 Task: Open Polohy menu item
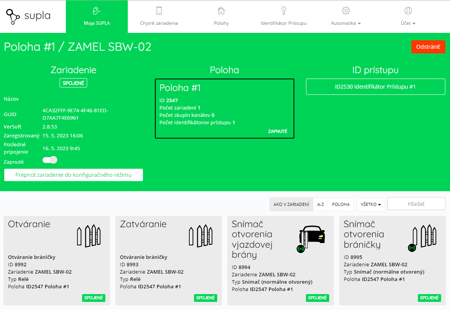(221, 17)
